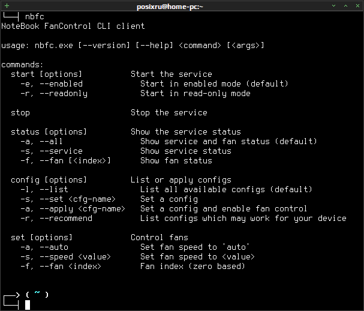
Task: Click the green plus new-tab icon
Action: click(7, 6)
